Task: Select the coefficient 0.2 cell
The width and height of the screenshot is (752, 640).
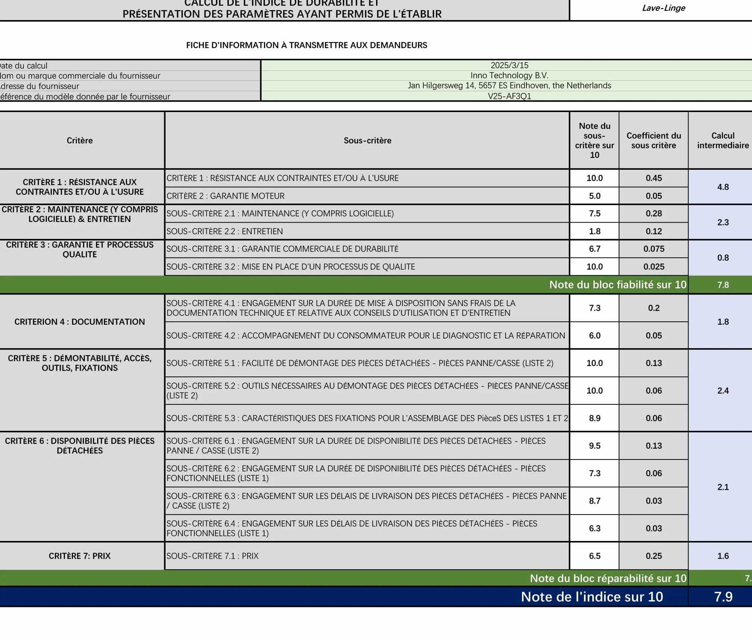Action: pyautogui.click(x=654, y=308)
